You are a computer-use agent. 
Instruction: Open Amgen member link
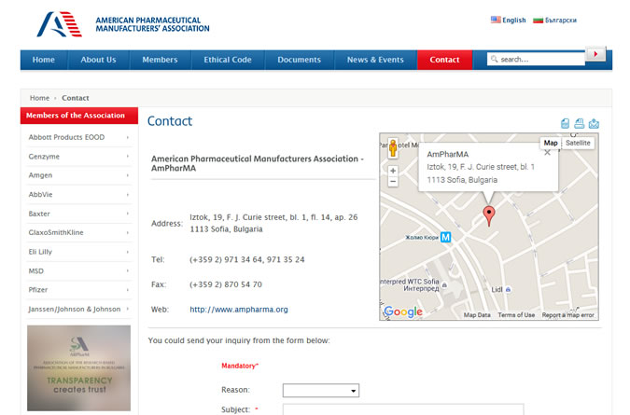(40, 175)
